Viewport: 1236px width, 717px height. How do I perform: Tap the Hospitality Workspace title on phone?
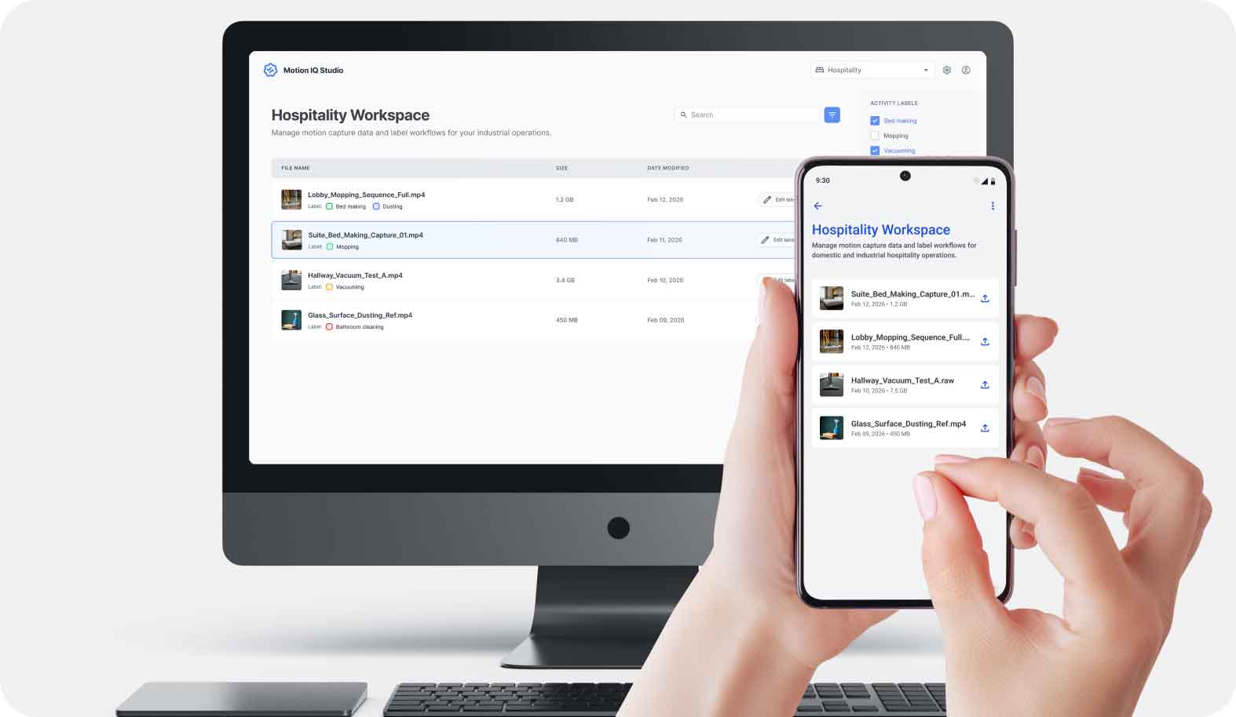(880, 230)
